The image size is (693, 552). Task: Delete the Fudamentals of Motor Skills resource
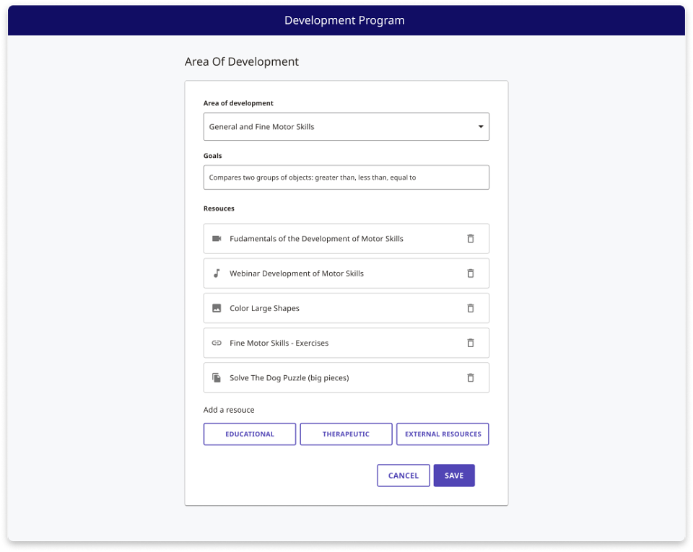pos(470,238)
